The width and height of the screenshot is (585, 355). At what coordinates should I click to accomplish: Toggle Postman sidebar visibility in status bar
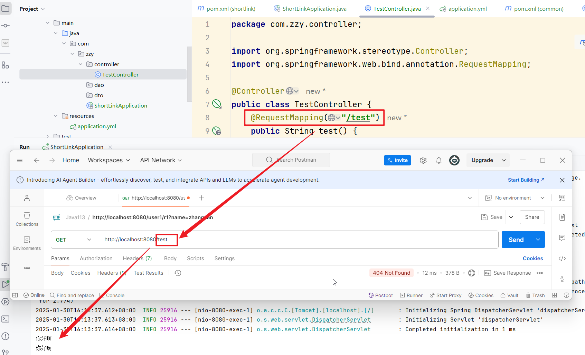click(x=15, y=295)
